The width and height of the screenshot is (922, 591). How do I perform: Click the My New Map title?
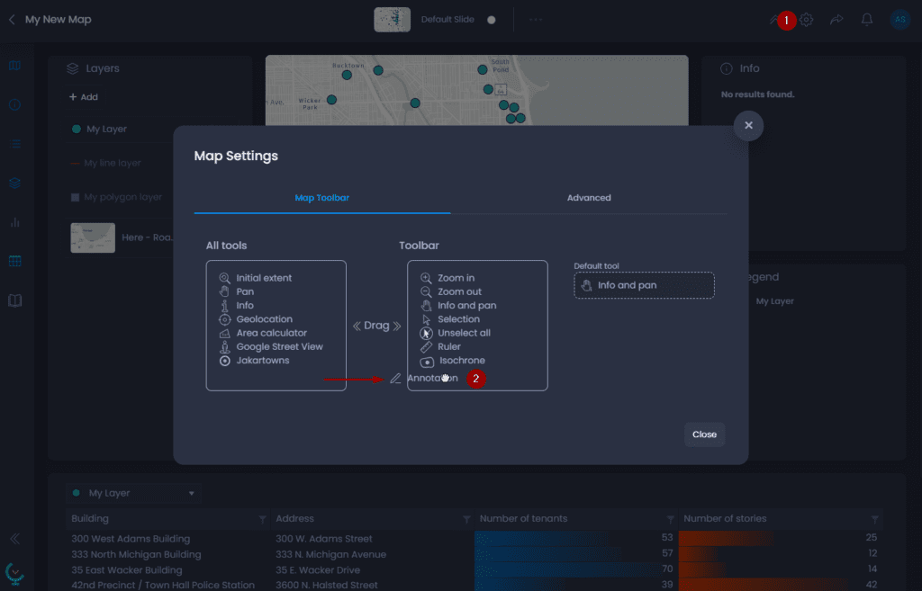pyautogui.click(x=59, y=20)
